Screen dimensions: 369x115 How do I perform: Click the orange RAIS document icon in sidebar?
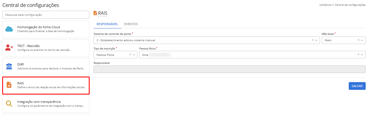pos(9,85)
